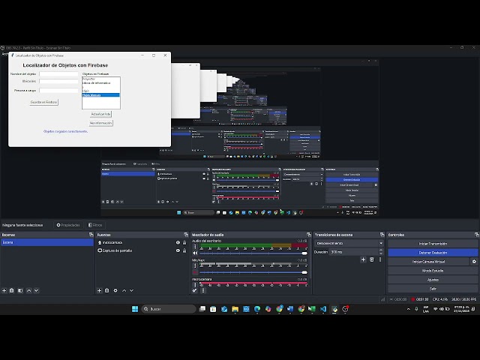
Task: Toggle visibility eye for the microcamara source
Action: tap(178, 242)
